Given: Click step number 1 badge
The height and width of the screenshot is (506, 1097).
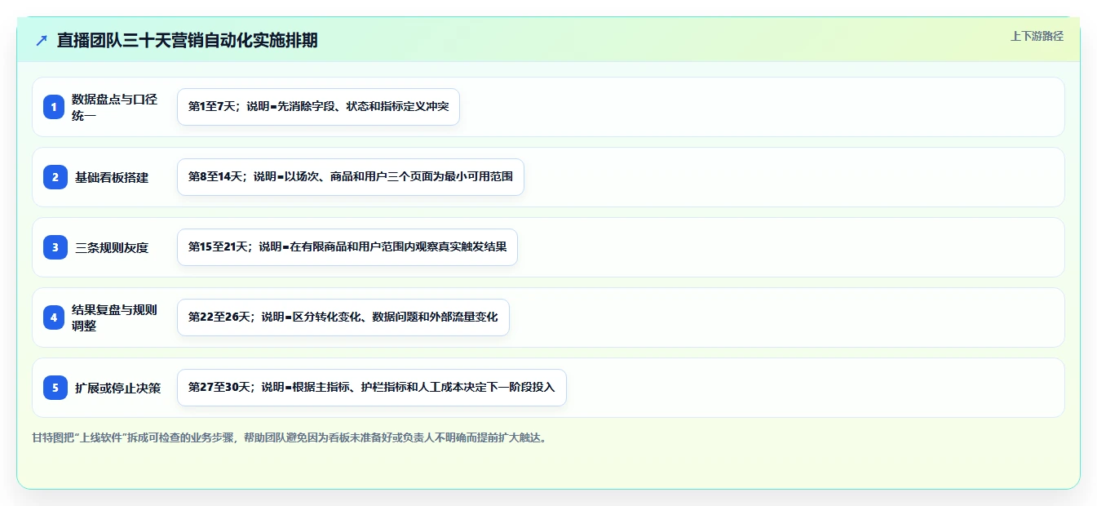Looking at the screenshot, I should [x=54, y=107].
